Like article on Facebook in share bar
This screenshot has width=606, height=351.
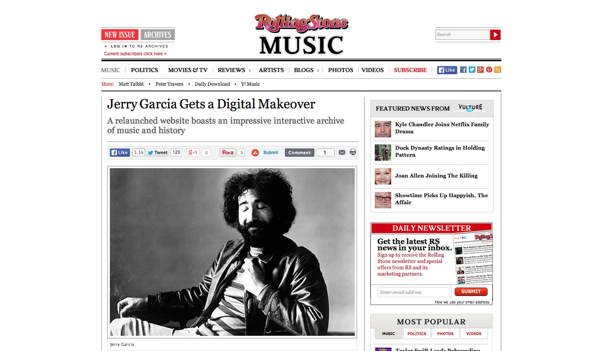coord(120,153)
